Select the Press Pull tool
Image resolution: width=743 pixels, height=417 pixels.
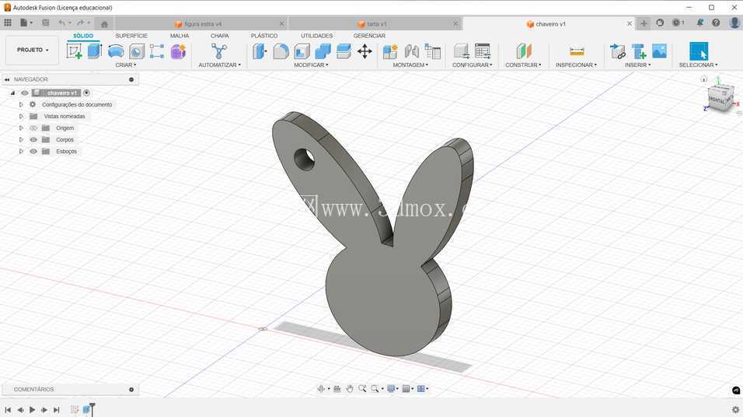pyautogui.click(x=260, y=51)
